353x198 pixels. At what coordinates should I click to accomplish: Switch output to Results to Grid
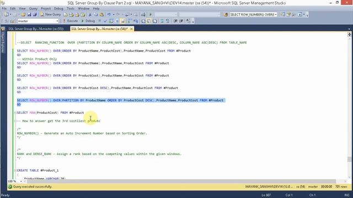pos(149,21)
